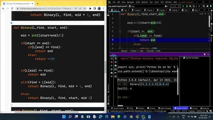Hide the Python Console tool window
Screen dimensions: 213x120
[x=208, y=54]
